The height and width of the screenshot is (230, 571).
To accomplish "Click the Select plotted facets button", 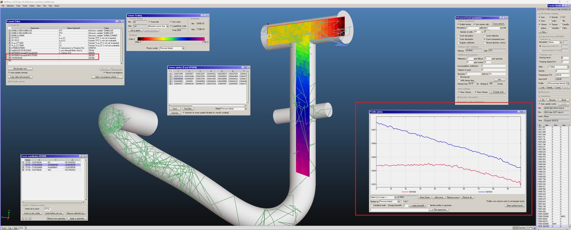I will pos(515,205).
